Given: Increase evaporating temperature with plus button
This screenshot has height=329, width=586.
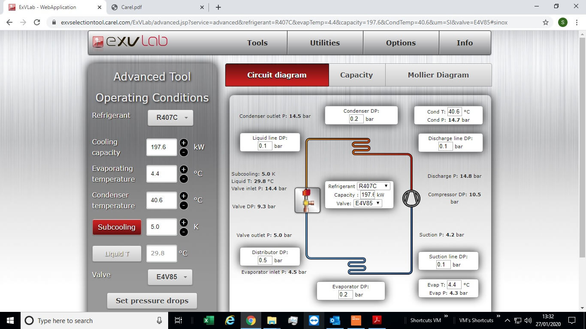Looking at the screenshot, I should pos(184,169).
